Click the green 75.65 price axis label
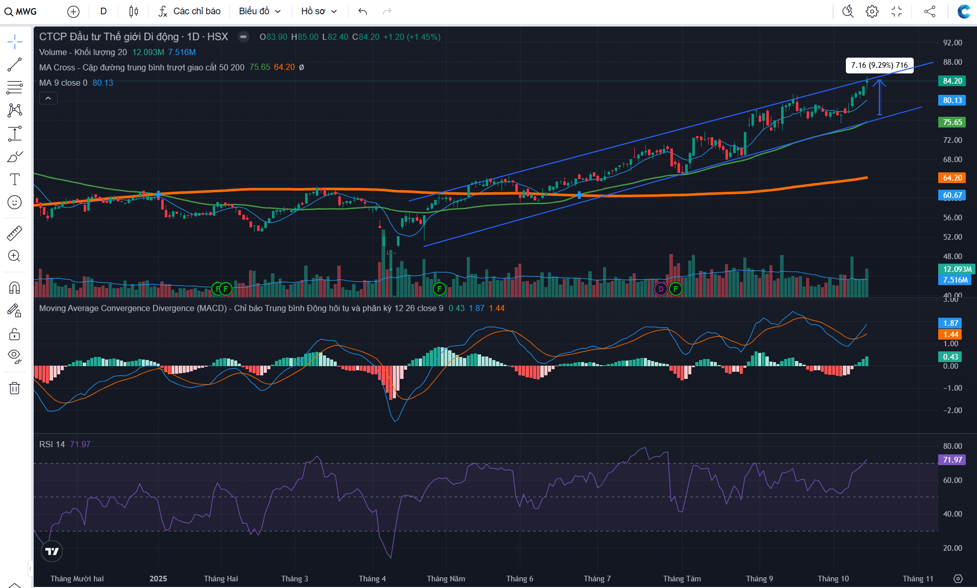 pyautogui.click(x=952, y=122)
